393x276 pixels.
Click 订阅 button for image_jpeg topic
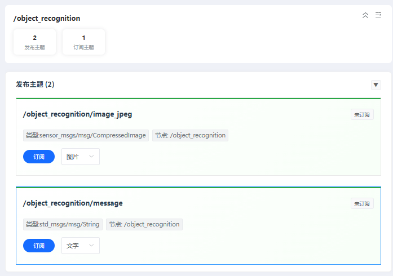39,157
